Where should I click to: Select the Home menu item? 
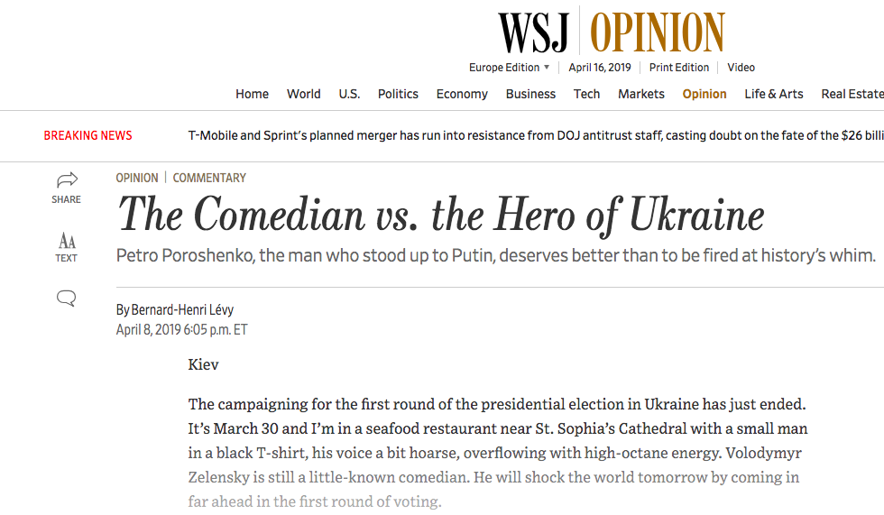click(x=252, y=94)
